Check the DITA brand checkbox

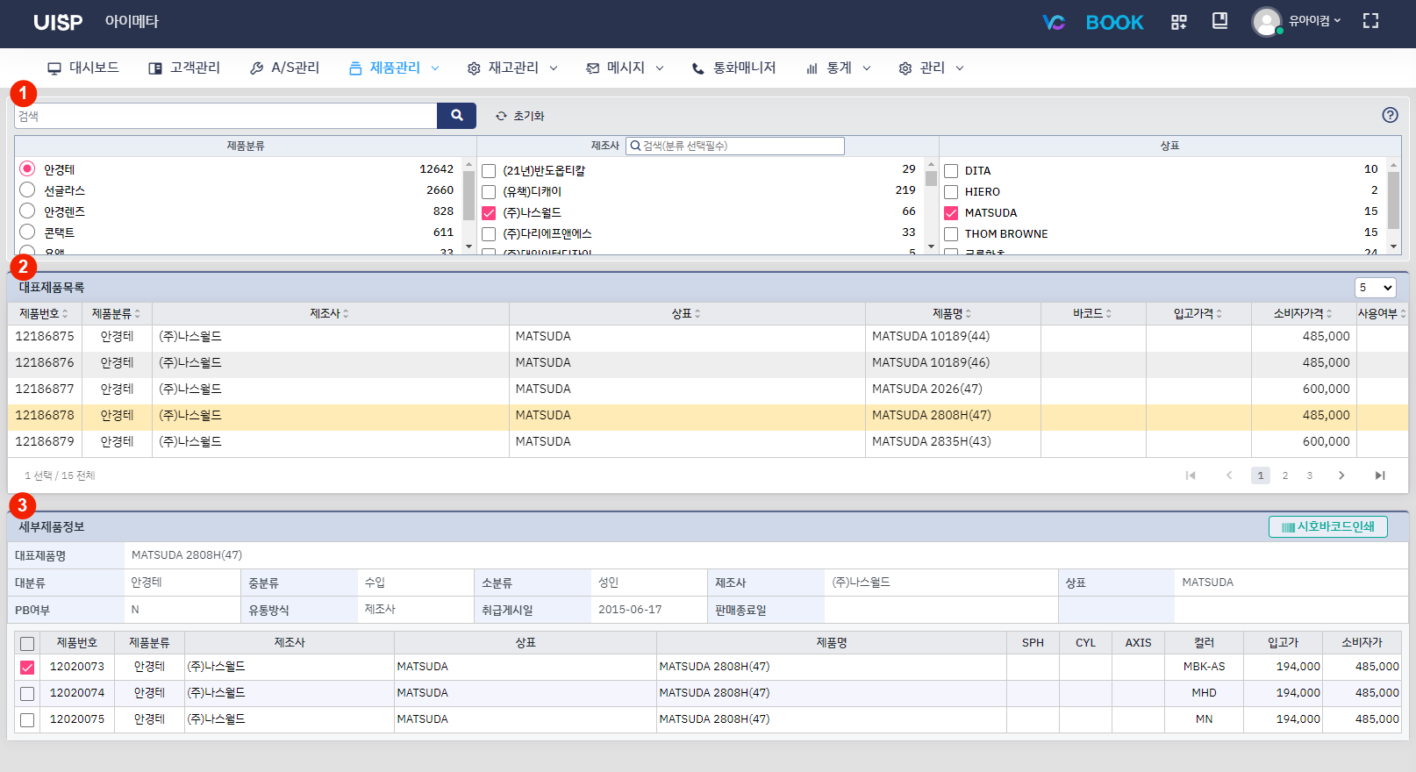pyautogui.click(x=951, y=171)
